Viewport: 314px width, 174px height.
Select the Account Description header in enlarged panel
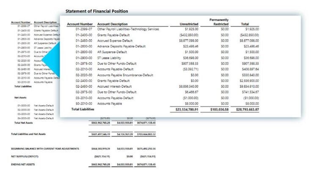pos(112,24)
